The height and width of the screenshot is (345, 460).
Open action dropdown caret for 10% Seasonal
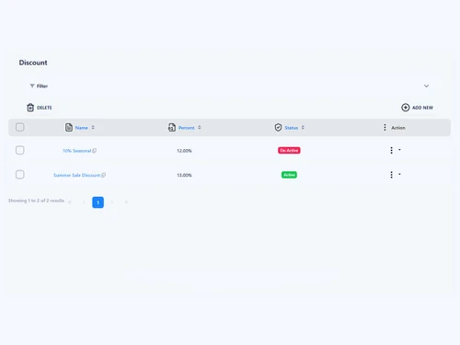399,150
